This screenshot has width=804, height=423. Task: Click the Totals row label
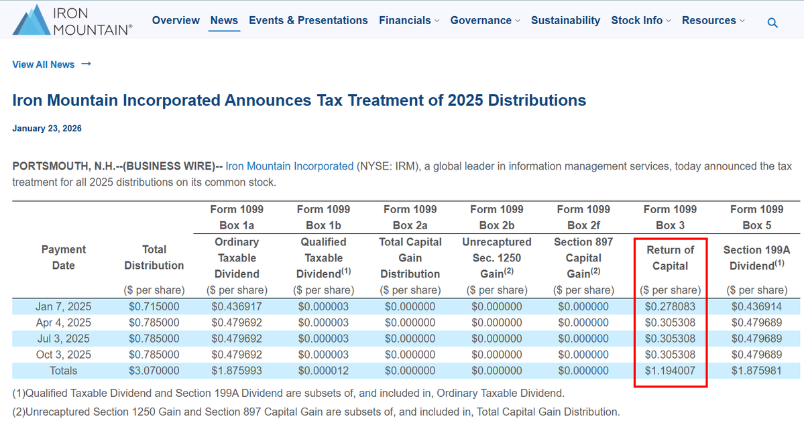(x=64, y=371)
